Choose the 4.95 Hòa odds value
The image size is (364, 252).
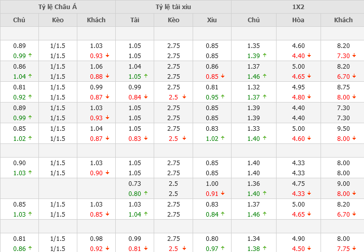point(298,87)
